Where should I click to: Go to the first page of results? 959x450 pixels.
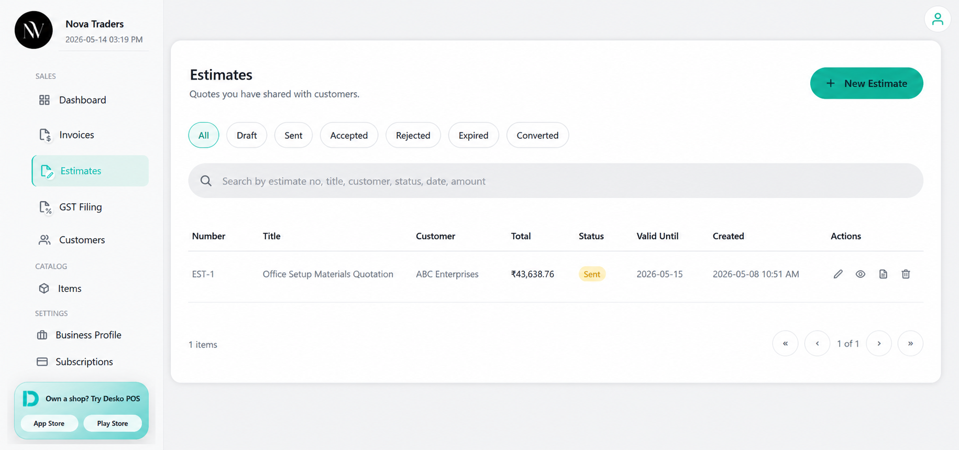pos(785,343)
